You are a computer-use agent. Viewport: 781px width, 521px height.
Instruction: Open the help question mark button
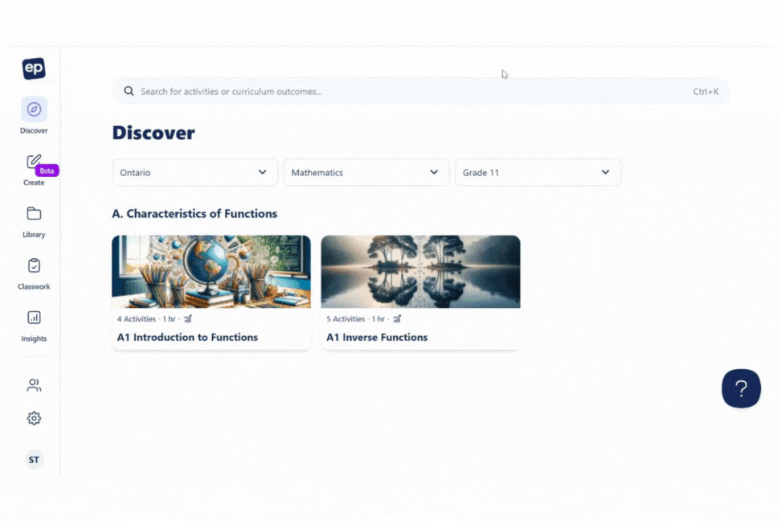coord(741,388)
